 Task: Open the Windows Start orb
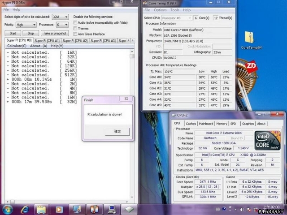click(7, 210)
